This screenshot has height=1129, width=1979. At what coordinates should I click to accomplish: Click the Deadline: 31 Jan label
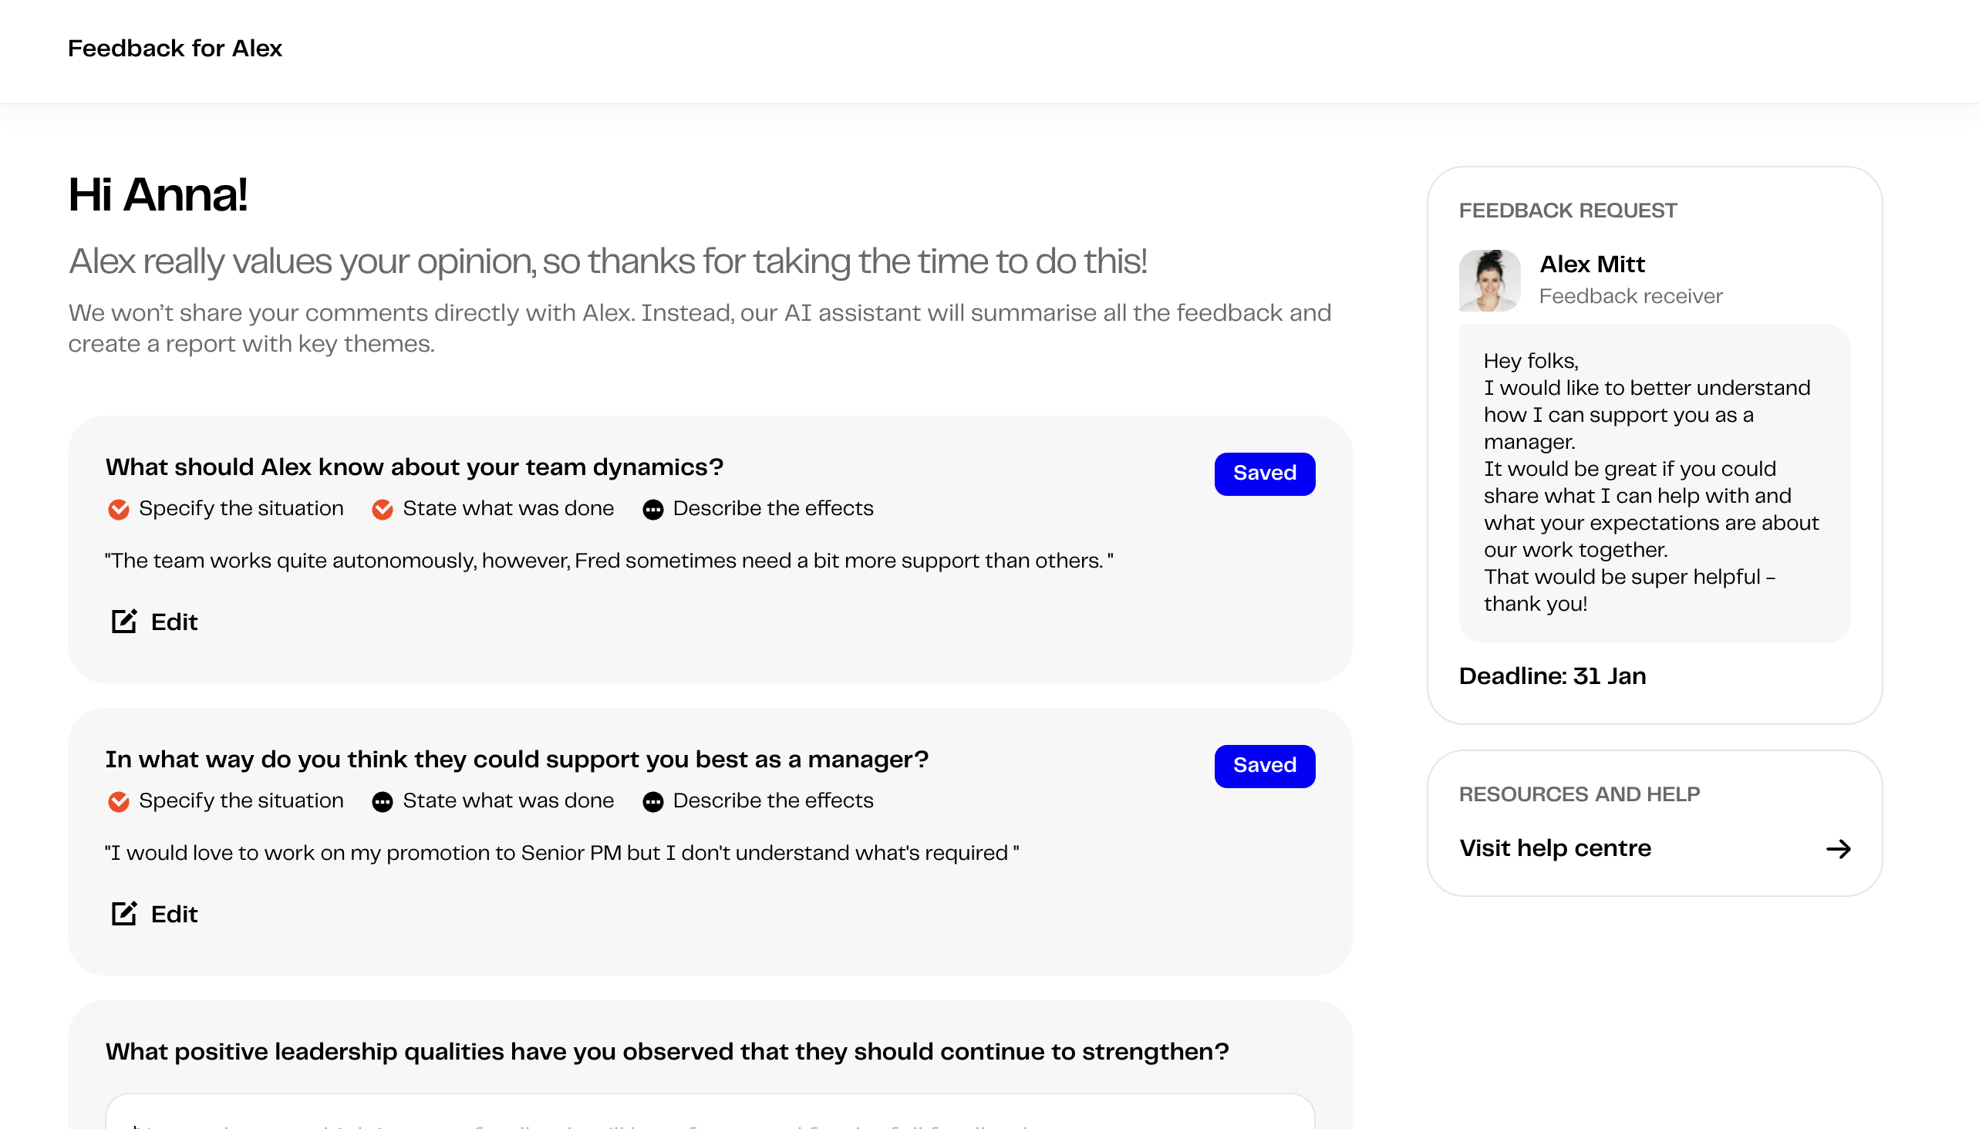(1552, 676)
